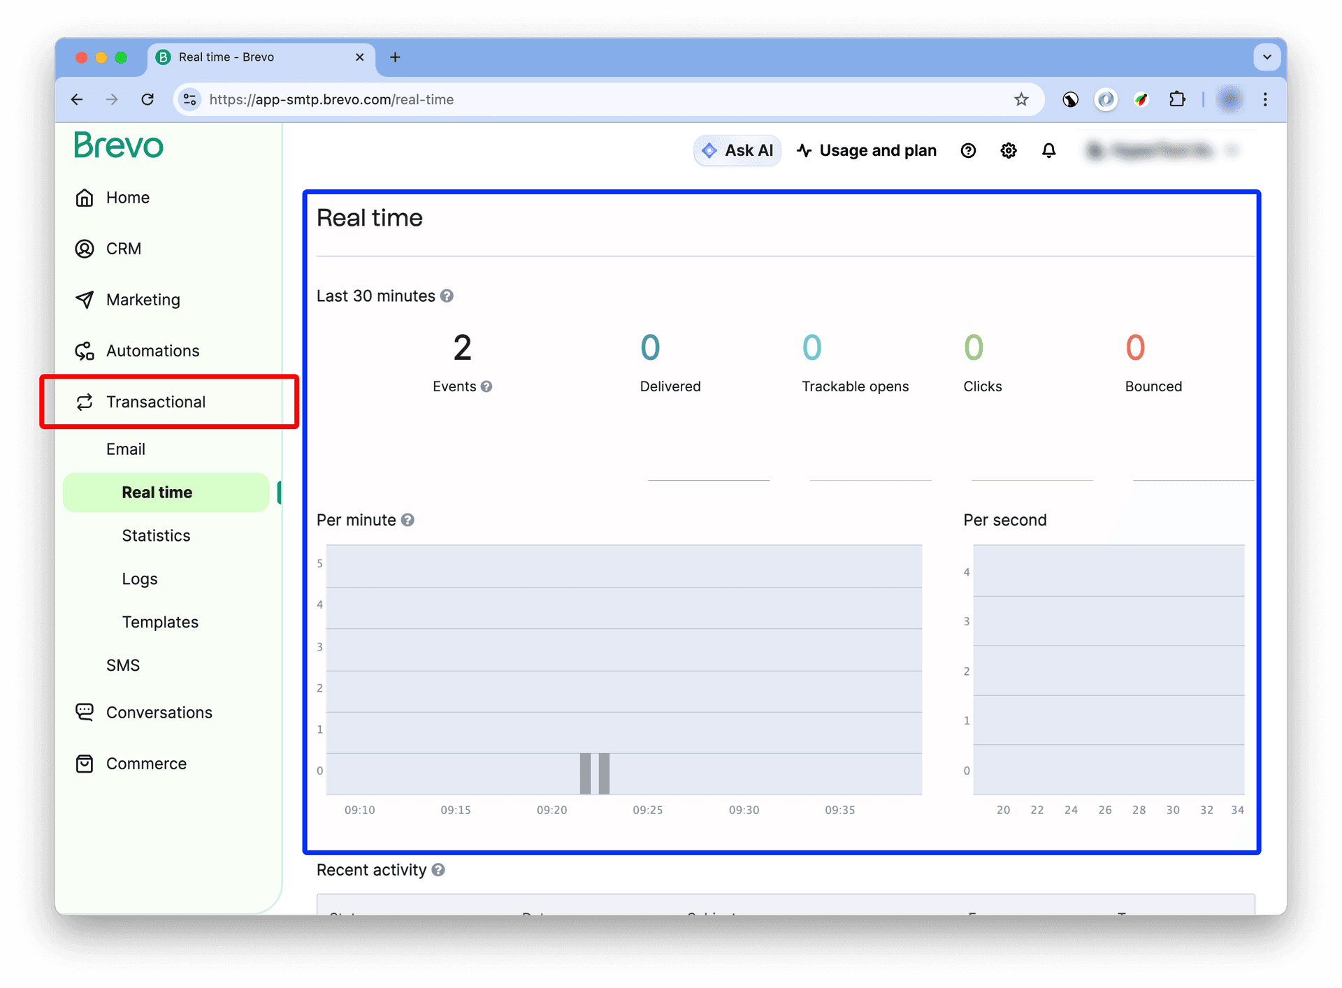
Task: Click the info icon beside Last 30 minutes
Action: pyautogui.click(x=447, y=296)
